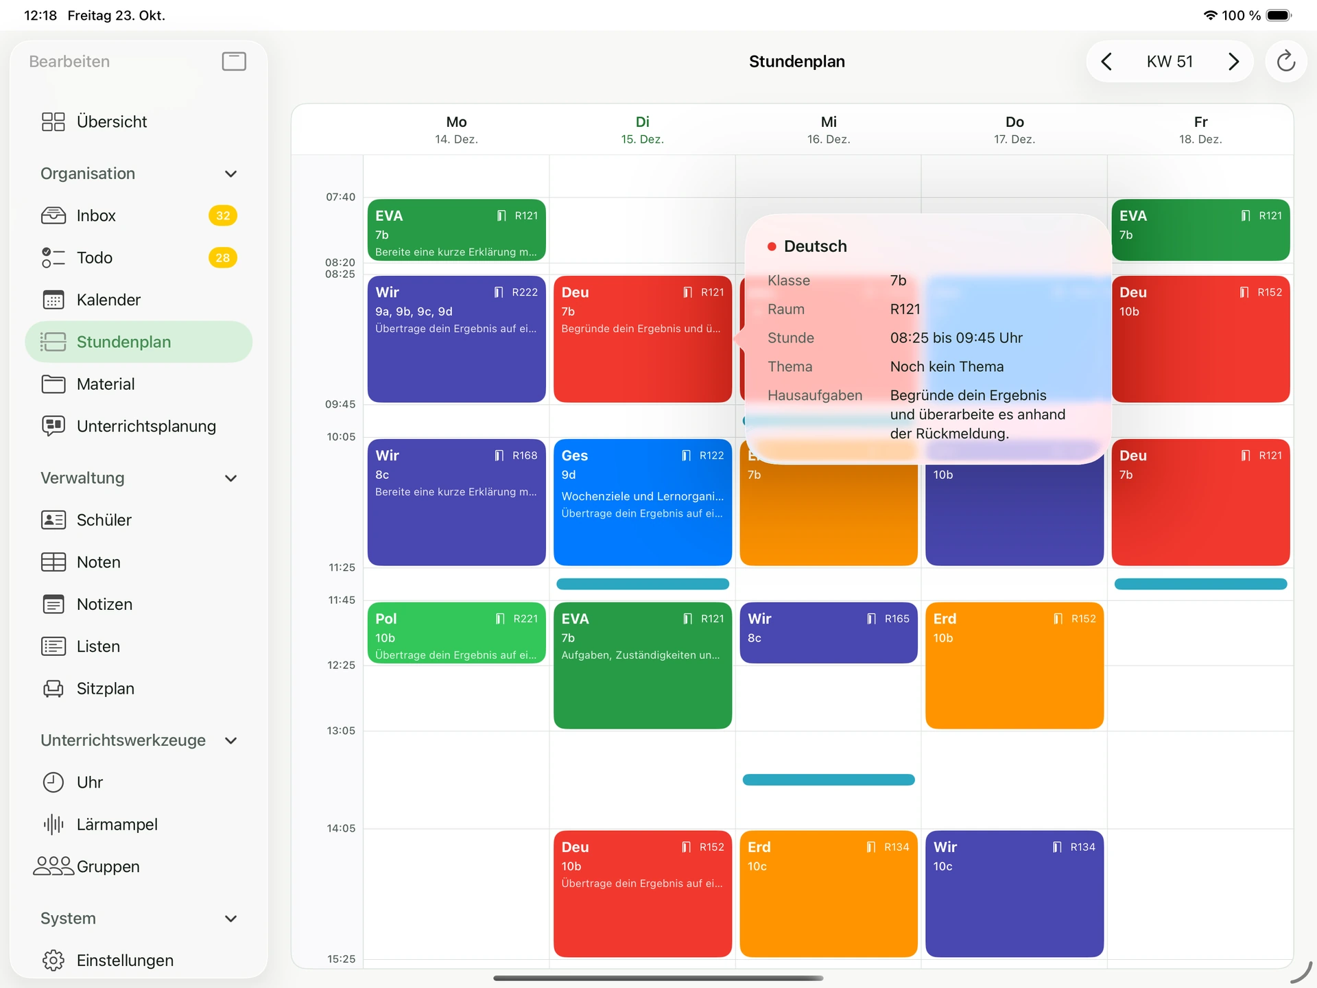Click the Lärmampel waveform icon

(x=54, y=824)
